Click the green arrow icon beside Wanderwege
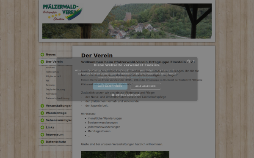Viewport: 254px width, 158px height. tap(42, 113)
